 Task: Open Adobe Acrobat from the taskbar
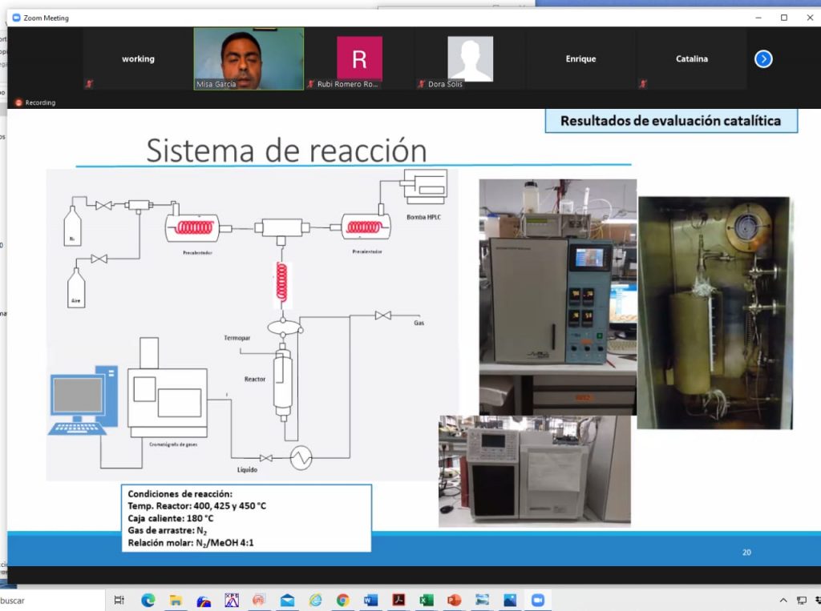point(398,600)
